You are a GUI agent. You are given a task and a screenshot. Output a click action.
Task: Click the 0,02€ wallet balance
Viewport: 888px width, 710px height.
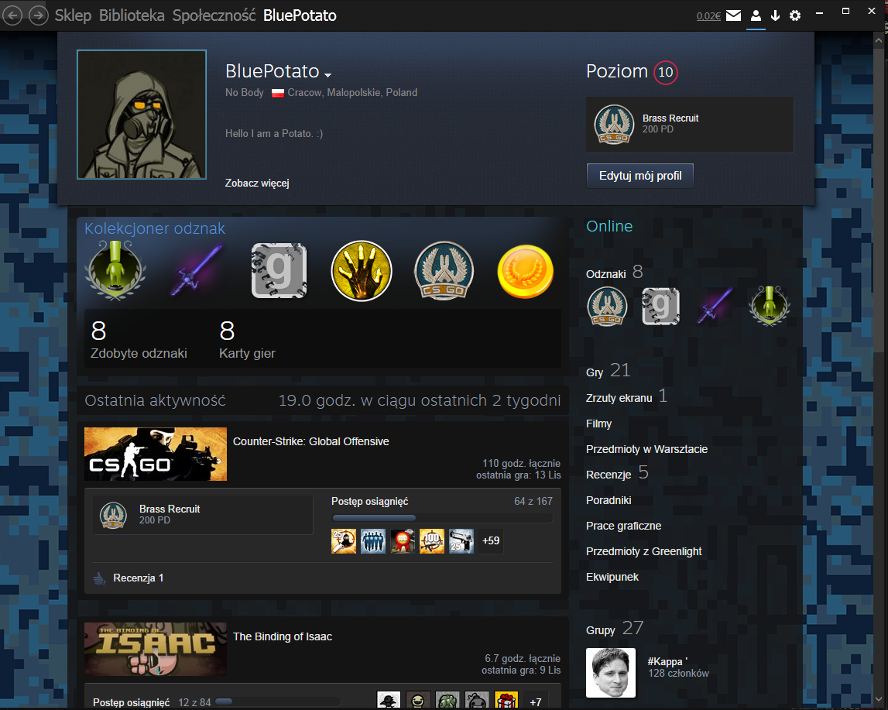[708, 15]
